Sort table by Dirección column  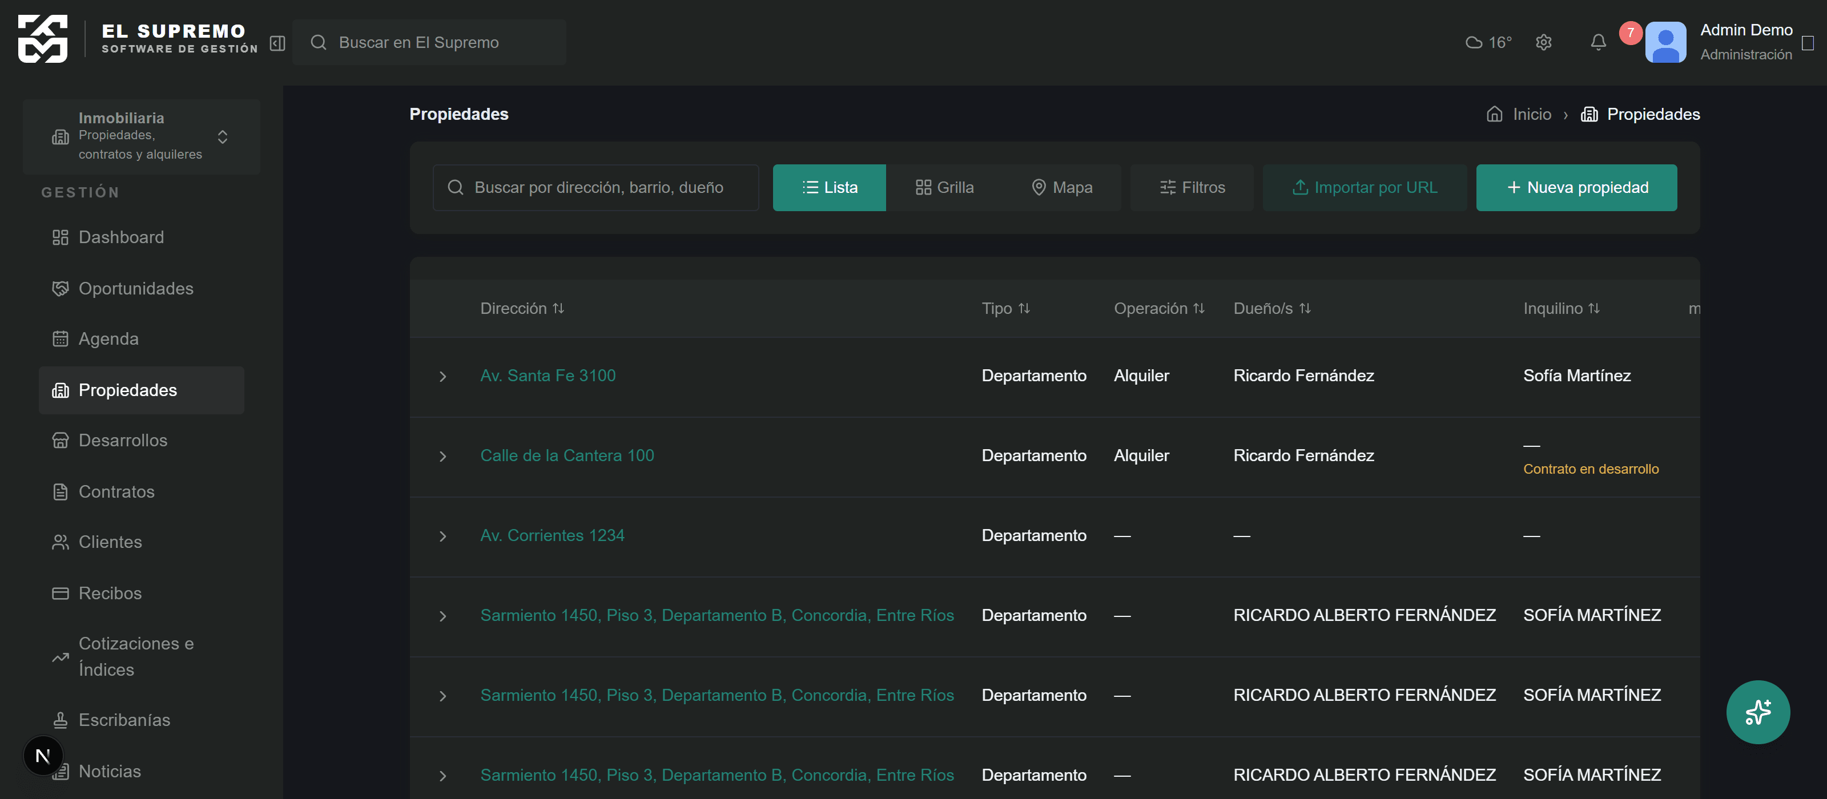(x=522, y=308)
